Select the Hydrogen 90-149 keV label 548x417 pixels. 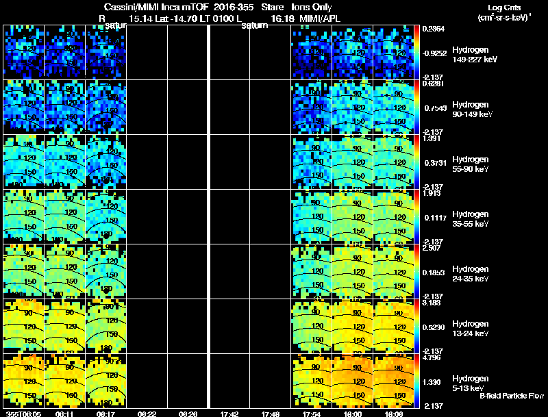[x=469, y=109]
